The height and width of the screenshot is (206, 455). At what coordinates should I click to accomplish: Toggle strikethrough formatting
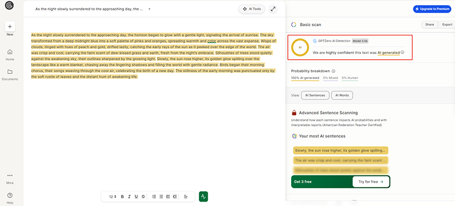[143, 197]
